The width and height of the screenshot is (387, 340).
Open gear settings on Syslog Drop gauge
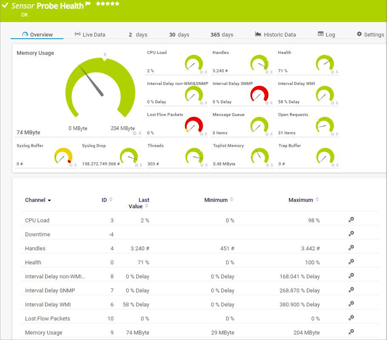tap(137, 165)
